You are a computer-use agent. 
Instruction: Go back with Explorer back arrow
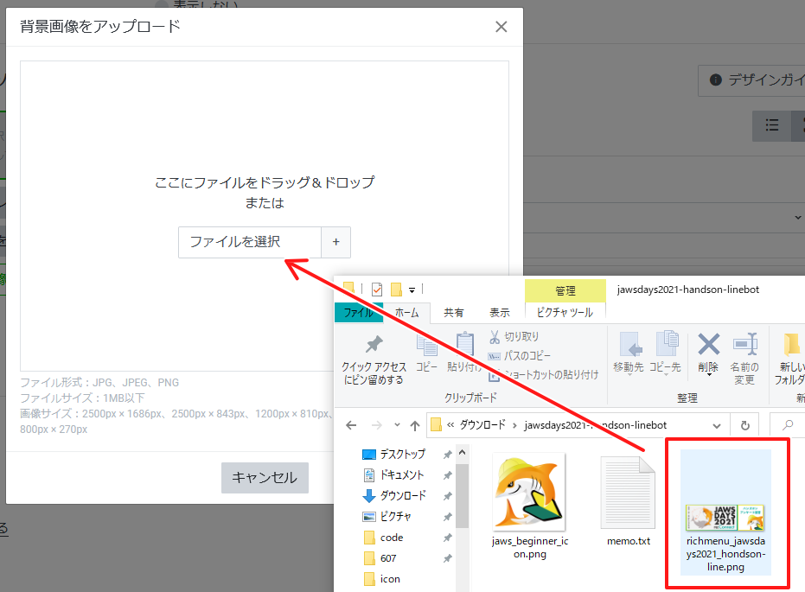(351, 425)
